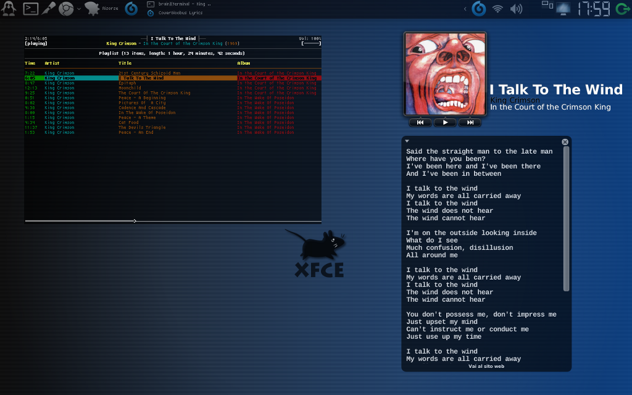Open the workspace switcher icon
632x395 pixels.
coord(547,4)
